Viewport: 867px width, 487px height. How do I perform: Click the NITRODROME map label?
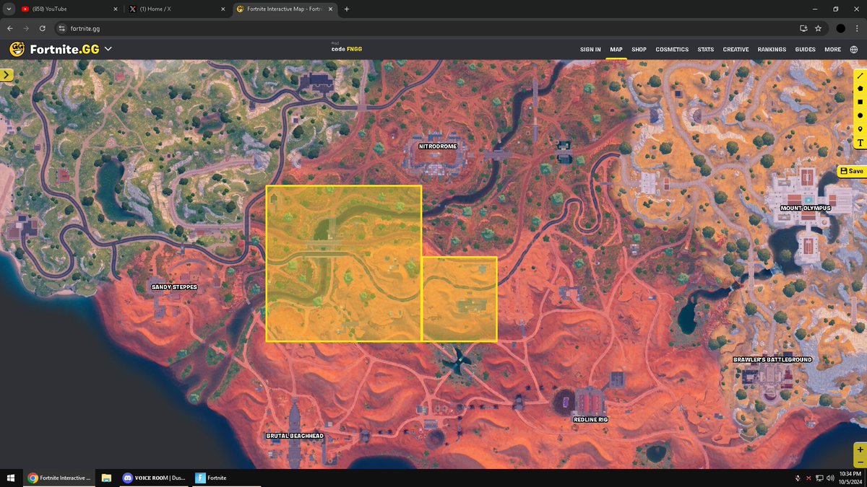coord(438,146)
